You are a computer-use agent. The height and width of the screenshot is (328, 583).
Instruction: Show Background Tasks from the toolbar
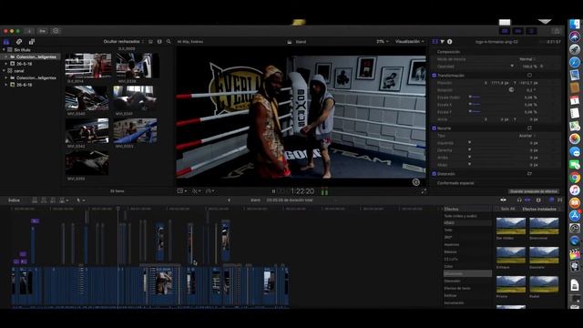(x=56, y=31)
